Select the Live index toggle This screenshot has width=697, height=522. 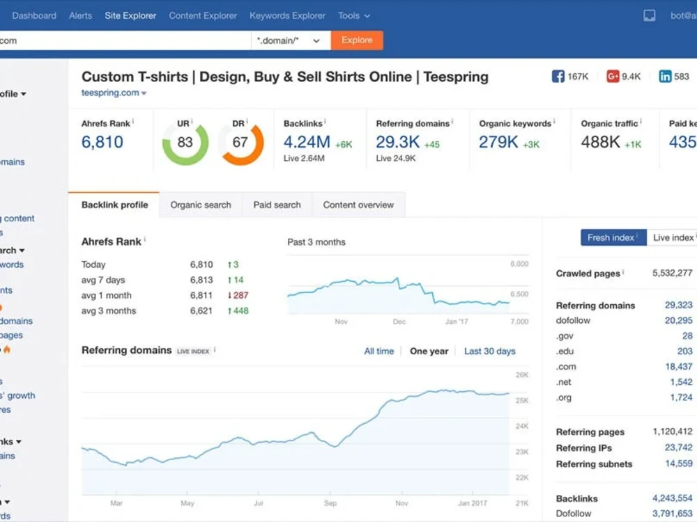pyautogui.click(x=672, y=237)
